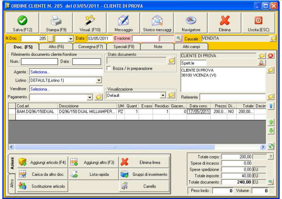Open the Carrello button
The image size is (282, 199).
(144, 186)
